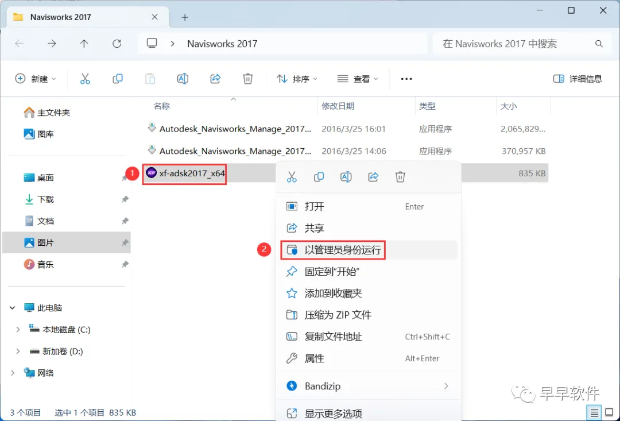Switch to large icons view in the status bar
Image resolution: width=620 pixels, height=421 pixels.
point(609,413)
